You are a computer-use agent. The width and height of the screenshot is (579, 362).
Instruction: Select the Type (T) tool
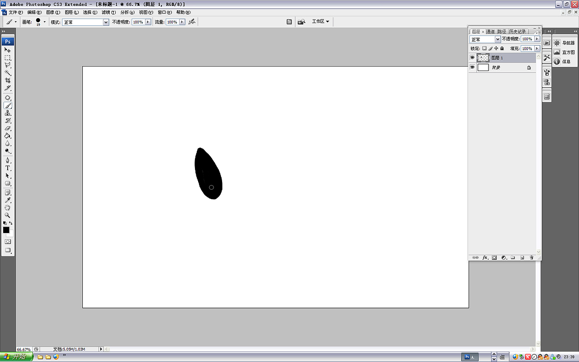coord(8,168)
